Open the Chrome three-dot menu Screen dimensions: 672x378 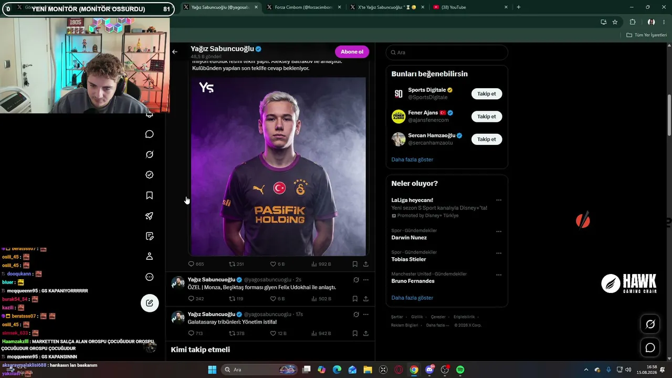coord(664,22)
